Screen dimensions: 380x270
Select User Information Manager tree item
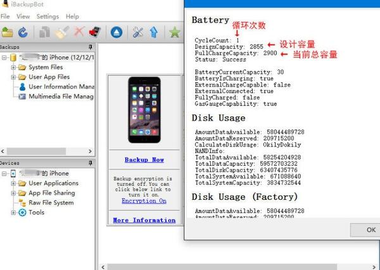(61, 87)
